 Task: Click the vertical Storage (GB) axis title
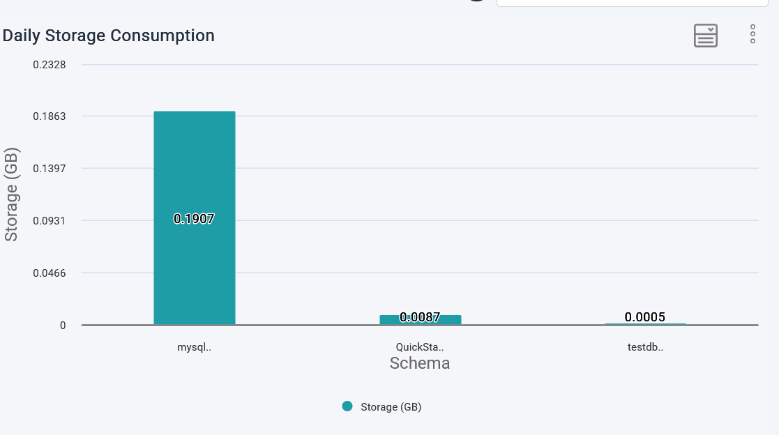(11, 194)
